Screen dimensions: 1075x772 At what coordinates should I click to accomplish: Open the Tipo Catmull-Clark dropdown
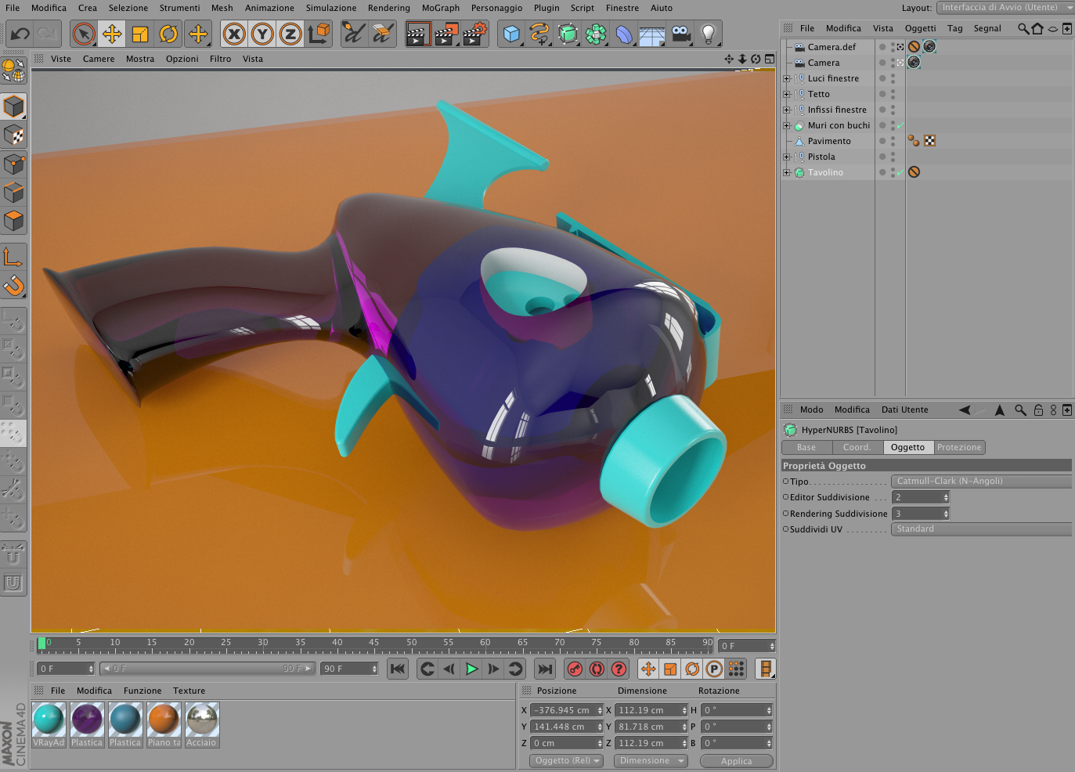click(981, 481)
